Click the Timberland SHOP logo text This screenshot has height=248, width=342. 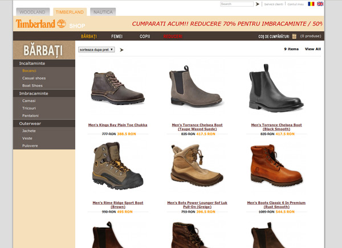point(51,24)
